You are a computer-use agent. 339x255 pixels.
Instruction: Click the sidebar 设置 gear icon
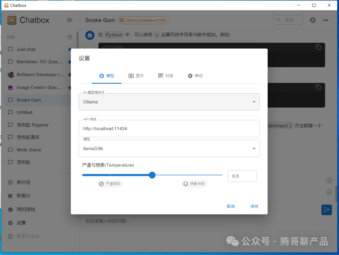coord(10,223)
